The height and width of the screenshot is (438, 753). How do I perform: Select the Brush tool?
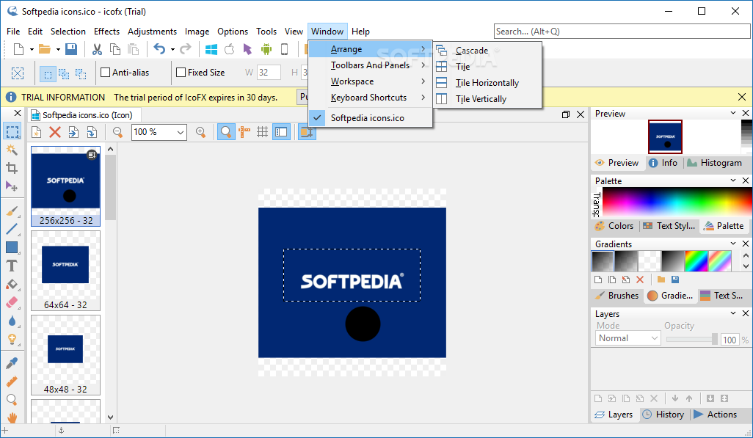[x=12, y=211]
